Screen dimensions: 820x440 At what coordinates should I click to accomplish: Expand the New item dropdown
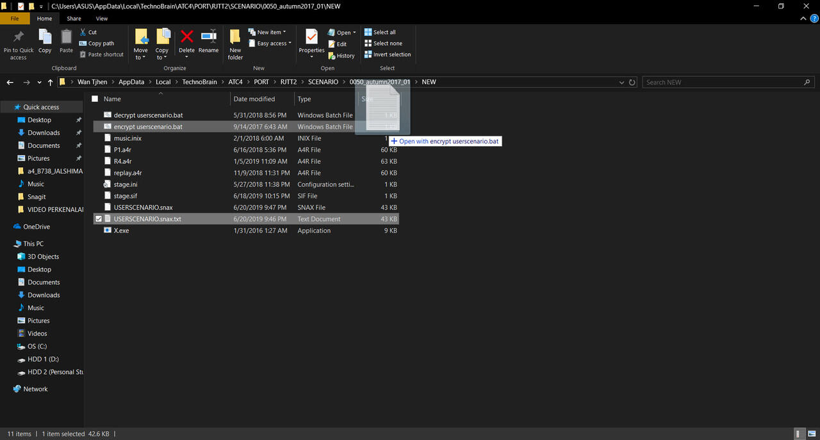268,31
